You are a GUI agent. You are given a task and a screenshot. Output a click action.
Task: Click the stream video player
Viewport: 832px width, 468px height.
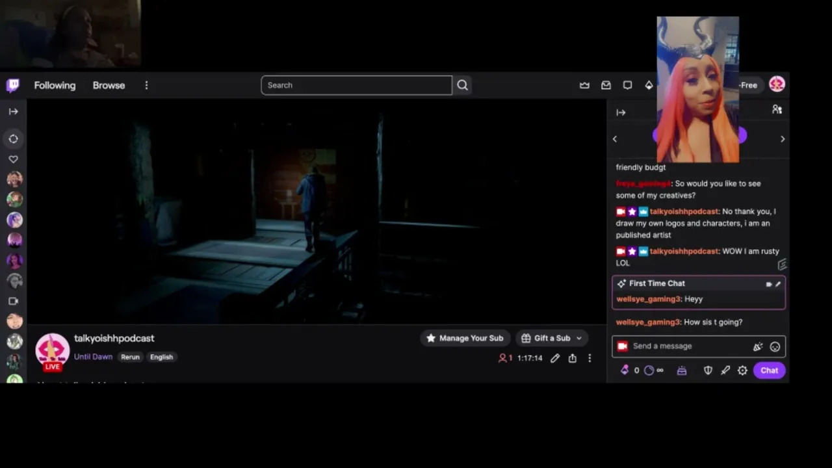317,211
